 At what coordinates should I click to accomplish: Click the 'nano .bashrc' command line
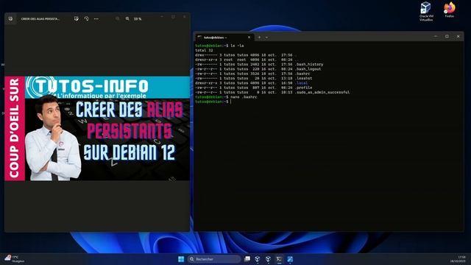tap(226, 97)
